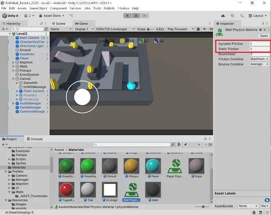Image resolution: width=271 pixels, height=215 pixels.
Task: Click the Dynamic Friction value field
Action: [x=259, y=44]
